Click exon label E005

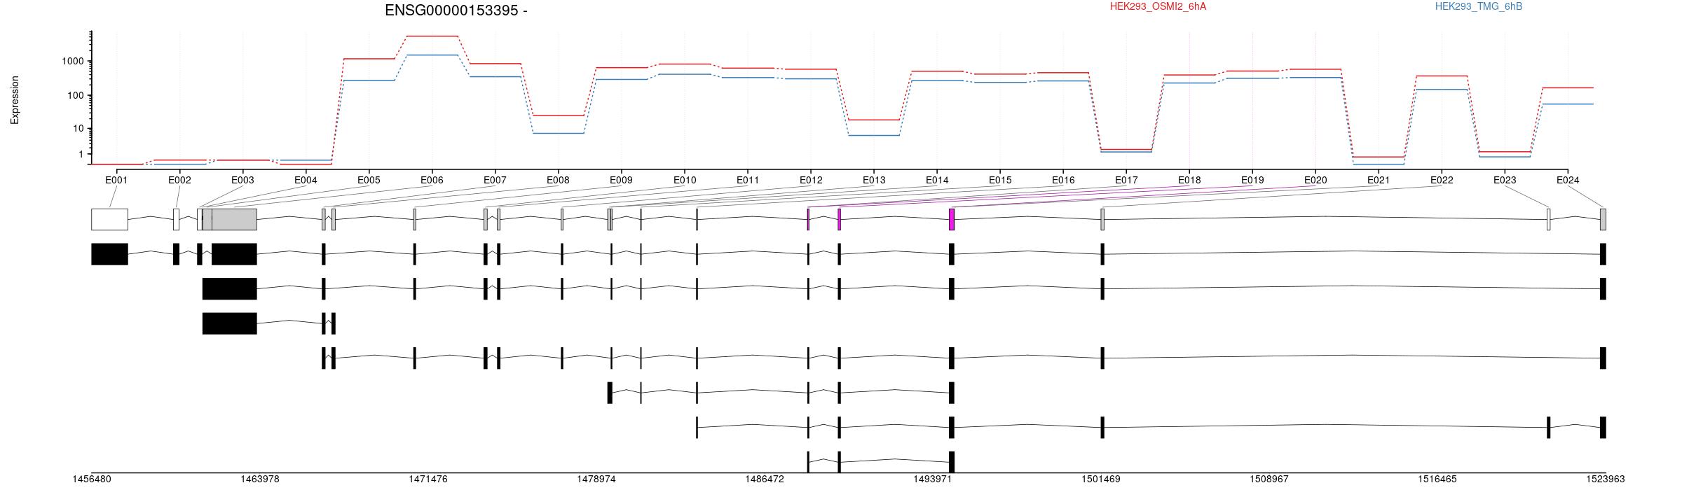pyautogui.click(x=369, y=180)
